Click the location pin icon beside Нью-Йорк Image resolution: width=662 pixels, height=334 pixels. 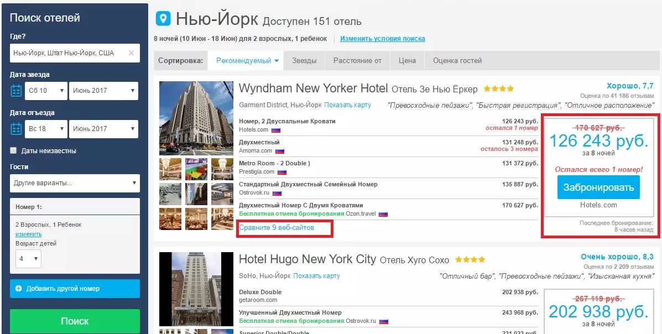[x=163, y=19]
